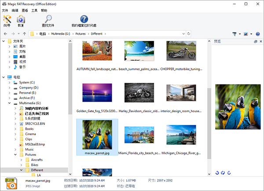Select the Harley Davidson classic thumbnail
264x191 pixels.
pyautogui.click(x=139, y=92)
